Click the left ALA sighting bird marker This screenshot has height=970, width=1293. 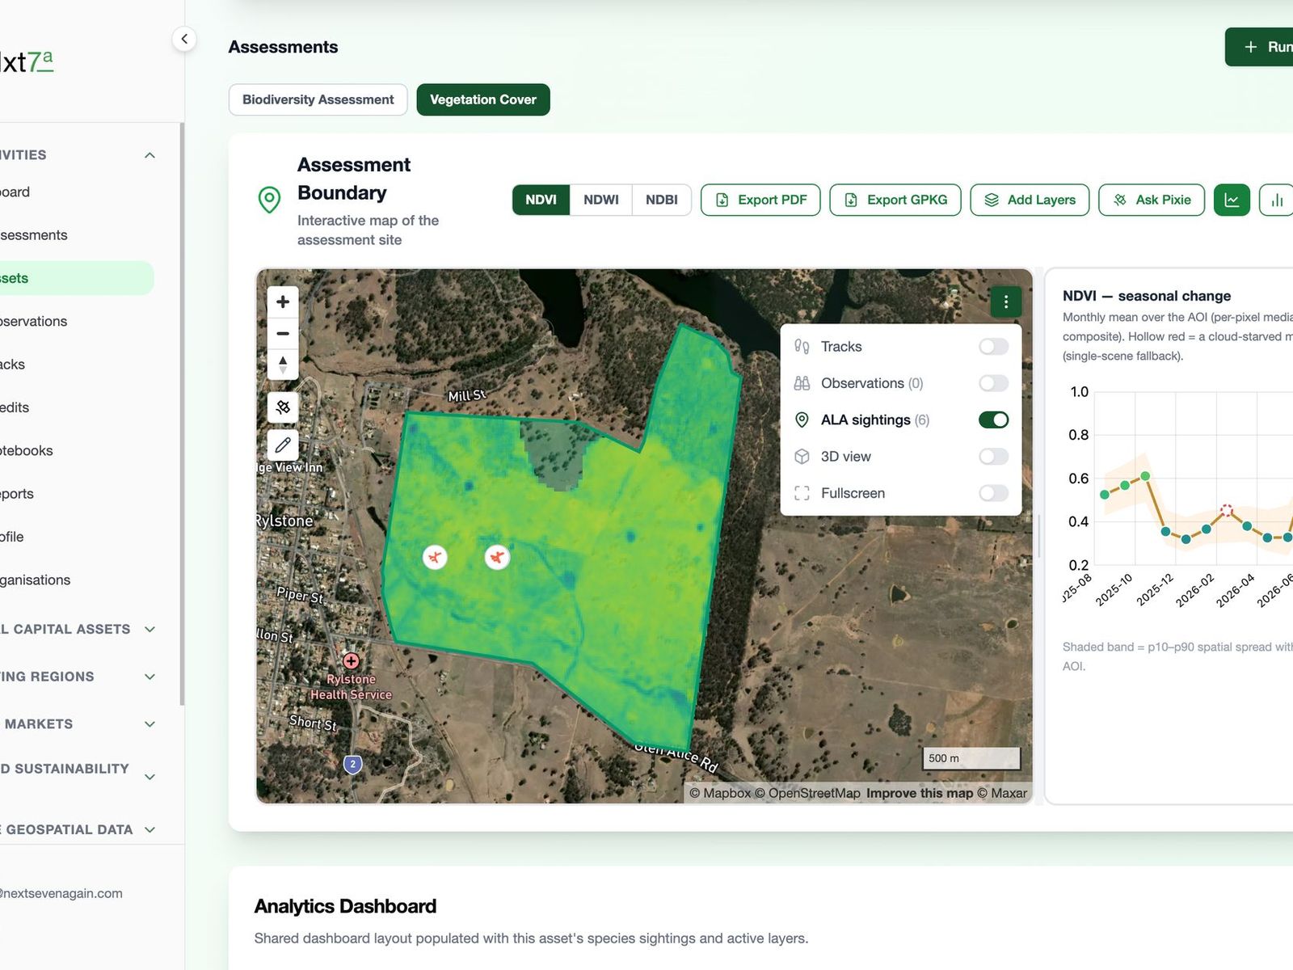[x=435, y=557]
